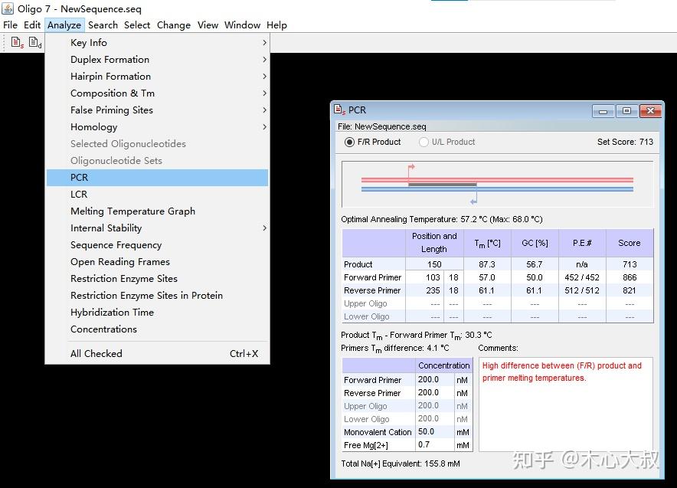Open the View menu
677x488 pixels.
tap(208, 25)
